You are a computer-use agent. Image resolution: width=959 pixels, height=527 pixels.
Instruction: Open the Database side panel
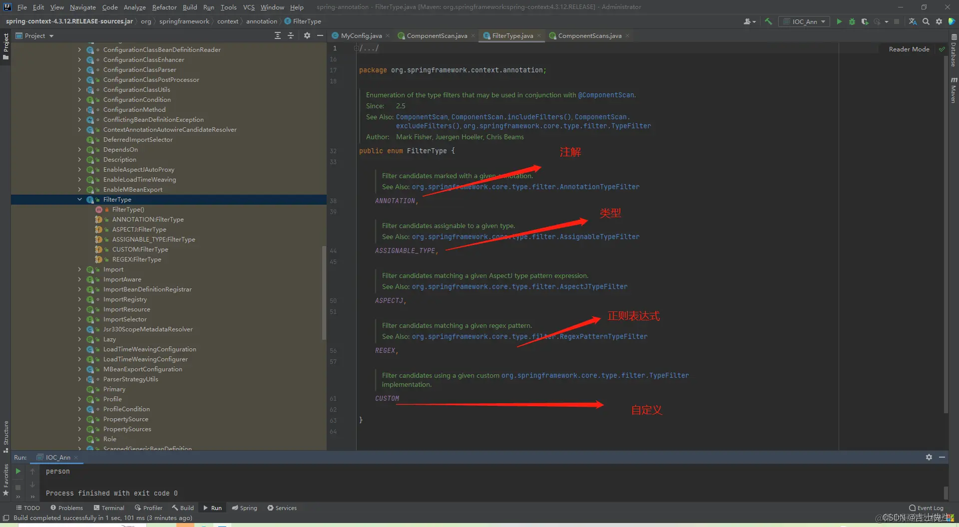pos(954,50)
